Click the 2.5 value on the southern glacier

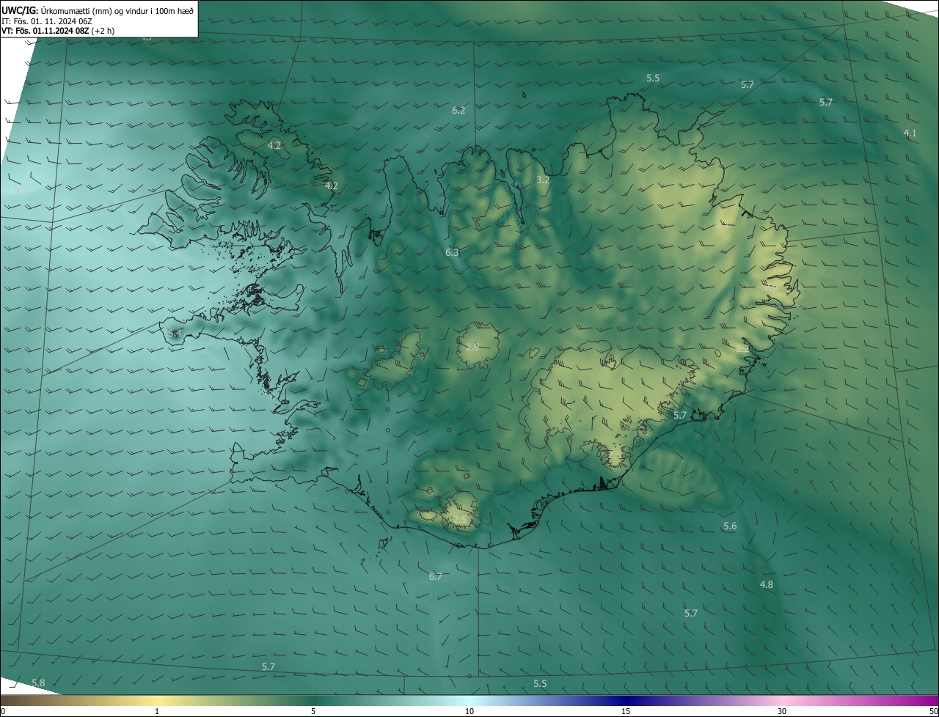click(x=460, y=519)
